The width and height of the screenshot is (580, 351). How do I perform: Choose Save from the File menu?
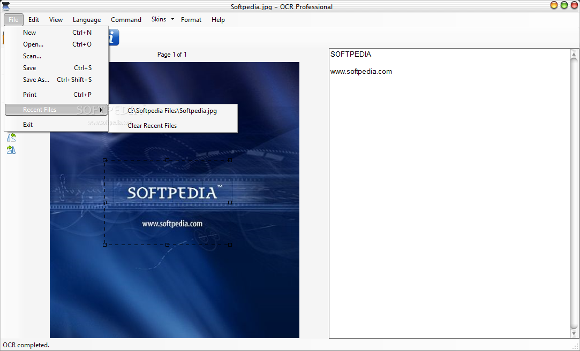coord(56,68)
